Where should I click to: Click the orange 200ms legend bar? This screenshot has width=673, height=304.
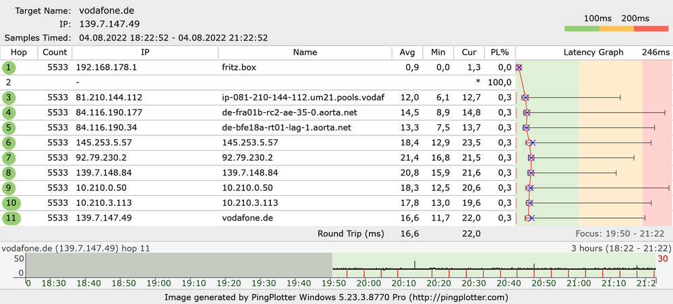tap(616, 28)
